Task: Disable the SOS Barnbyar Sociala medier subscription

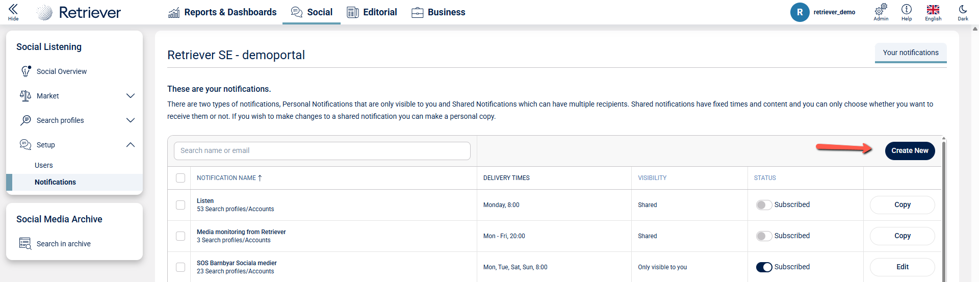Action: (764, 267)
